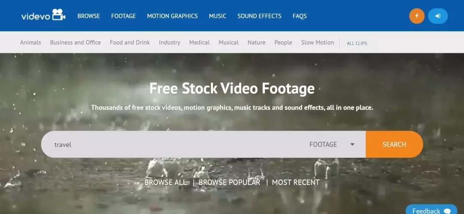Open the Food and Drink category
464x214 pixels.
click(x=130, y=43)
